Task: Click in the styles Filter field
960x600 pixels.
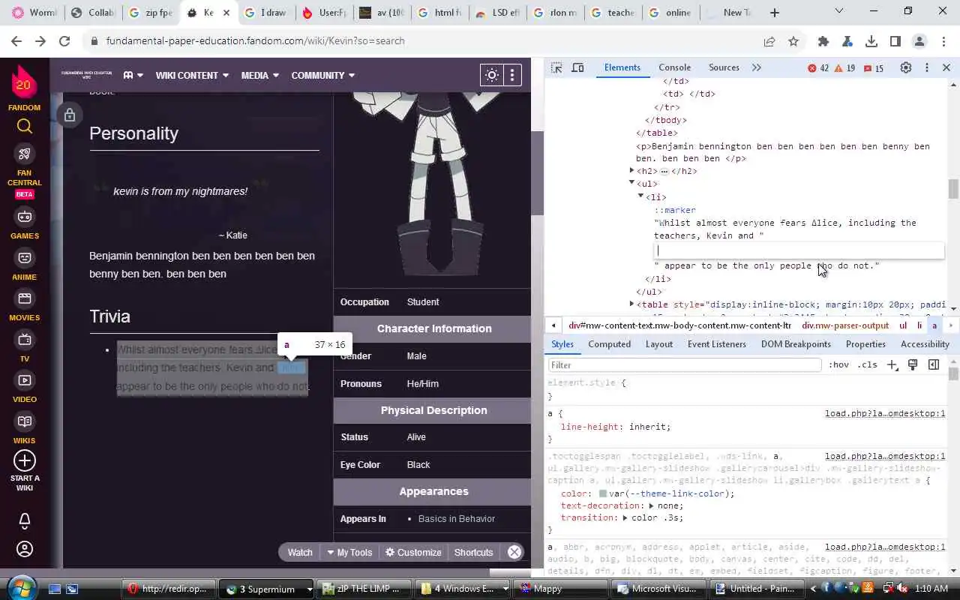Action: (x=685, y=365)
